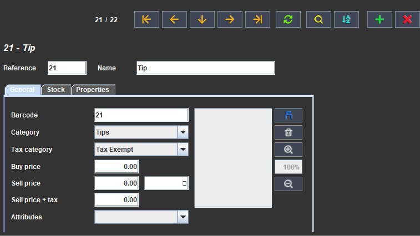
Task: Click the empty product image area
Action: (233, 158)
